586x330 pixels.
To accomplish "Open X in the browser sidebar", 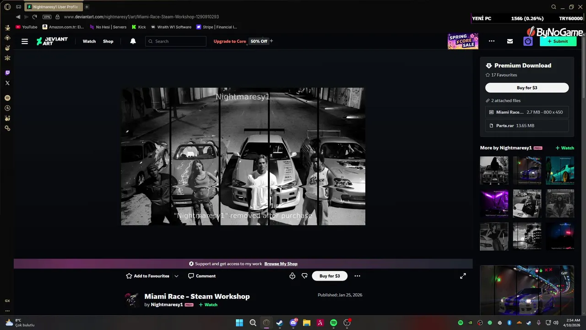I will 7,83.
